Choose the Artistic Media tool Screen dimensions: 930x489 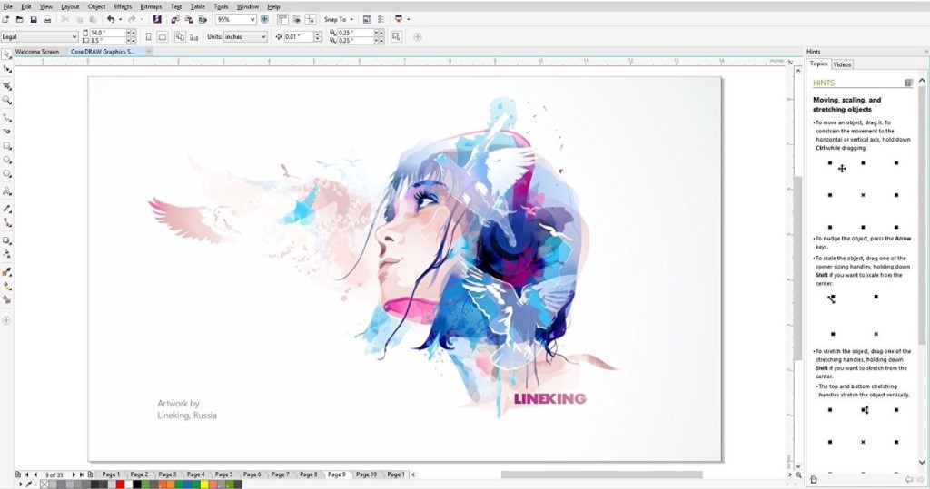point(6,131)
